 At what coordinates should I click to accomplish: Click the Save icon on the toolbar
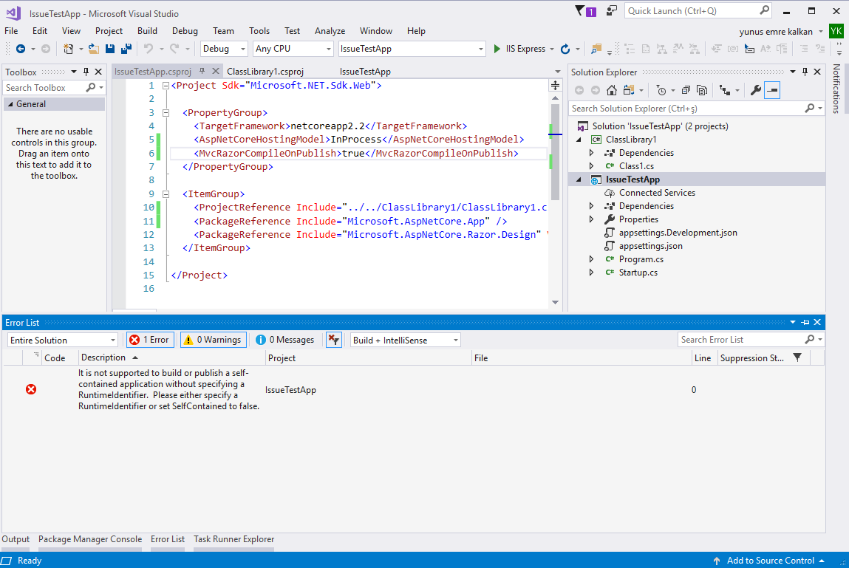109,47
